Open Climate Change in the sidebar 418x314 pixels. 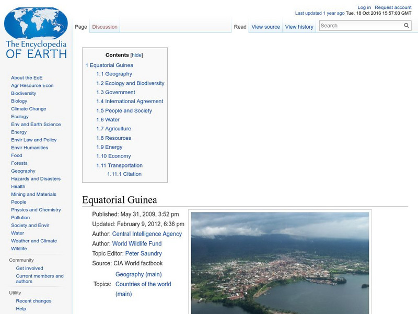pyautogui.click(x=28, y=109)
